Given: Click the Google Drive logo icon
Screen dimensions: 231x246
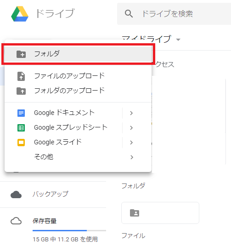Looking at the screenshot, I should pyautogui.click(x=20, y=14).
